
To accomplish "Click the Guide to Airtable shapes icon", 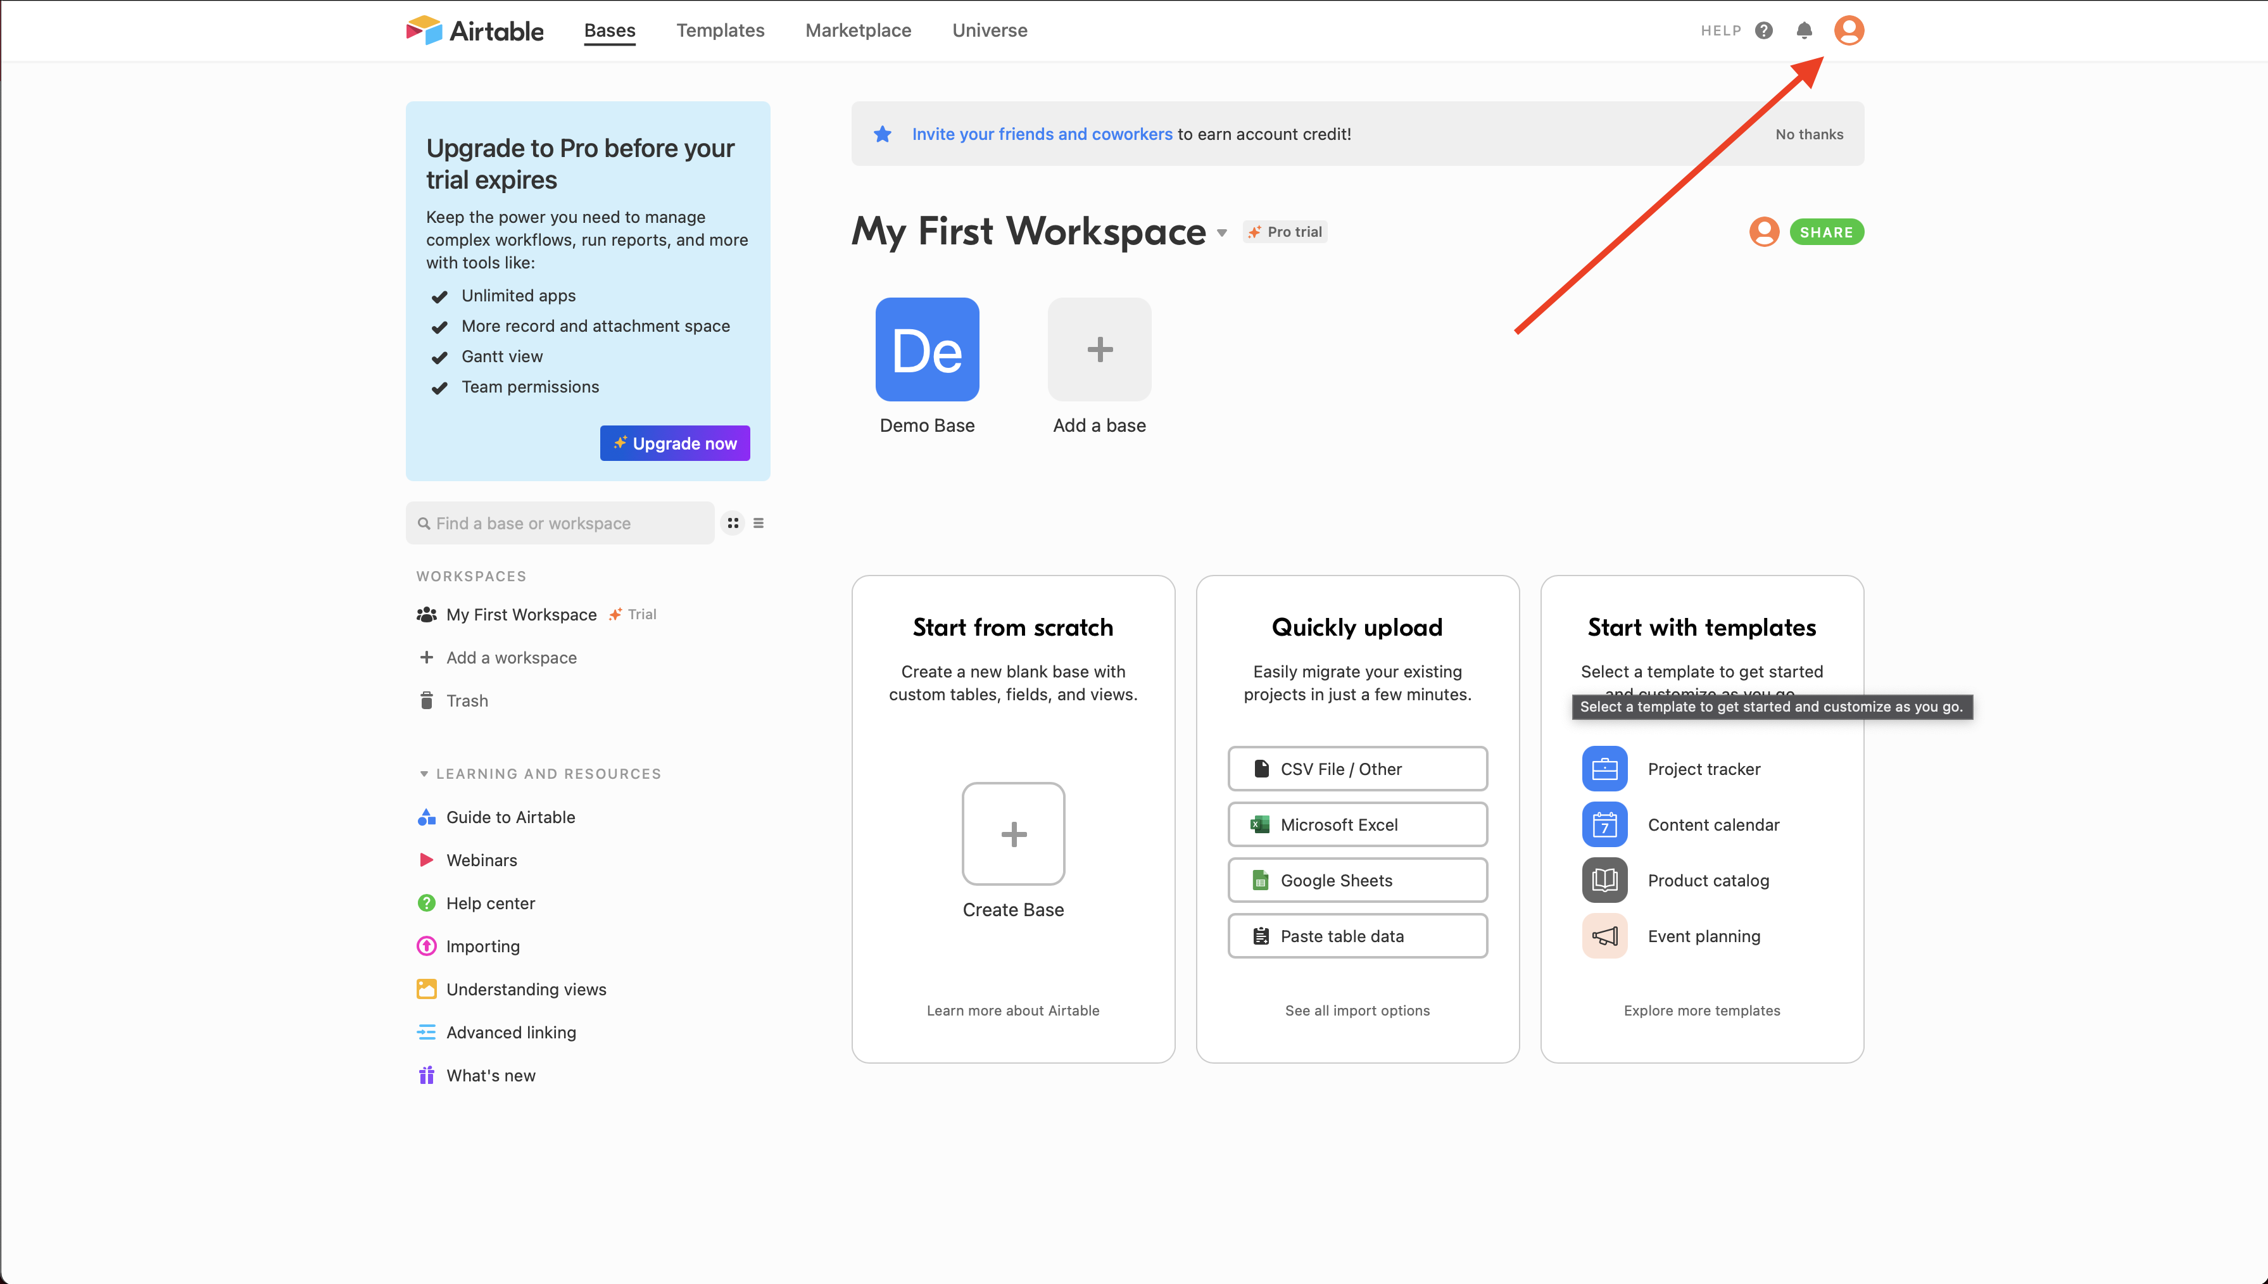I will (x=427, y=817).
